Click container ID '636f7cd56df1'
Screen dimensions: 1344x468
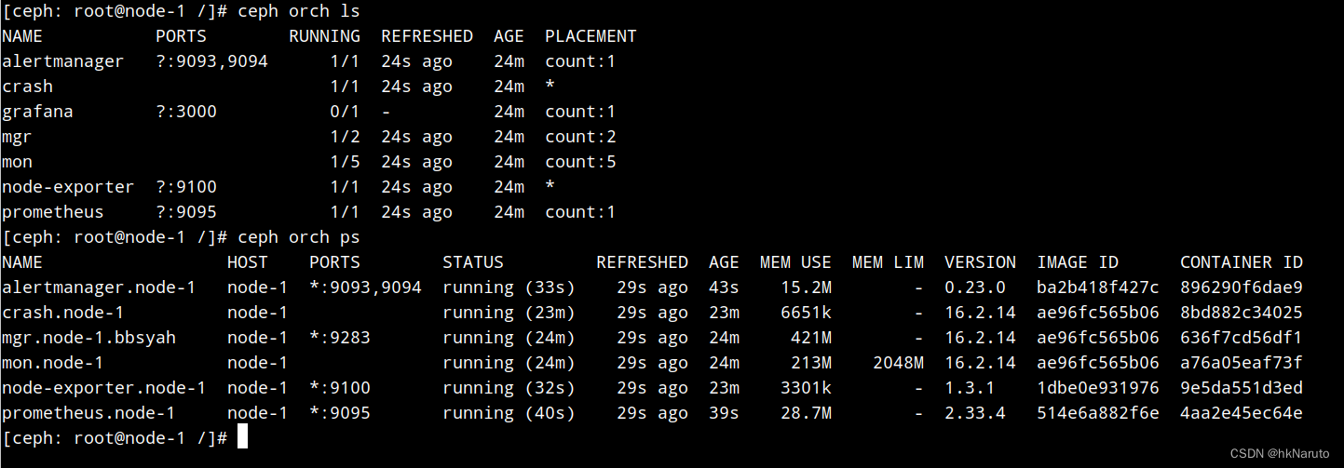[1242, 338]
